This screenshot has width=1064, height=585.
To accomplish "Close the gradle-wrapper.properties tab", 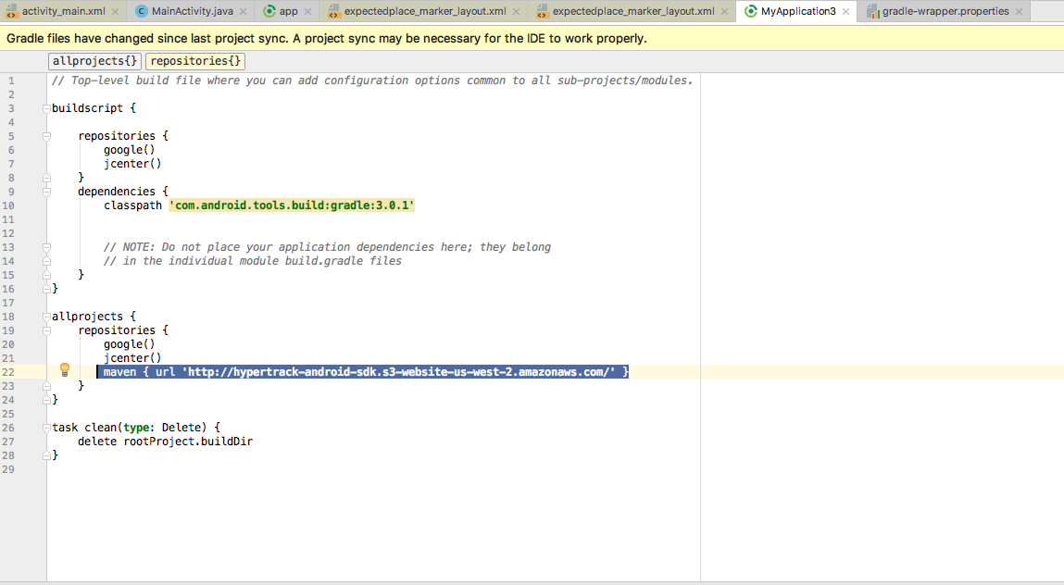I will pos(1019,12).
